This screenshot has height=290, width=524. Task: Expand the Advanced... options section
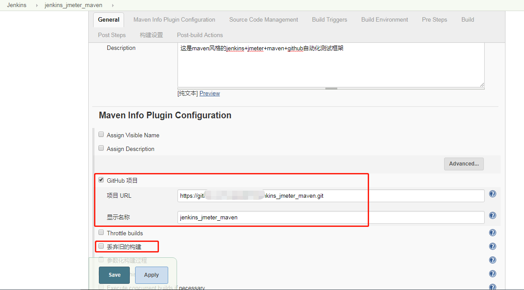tap(464, 163)
